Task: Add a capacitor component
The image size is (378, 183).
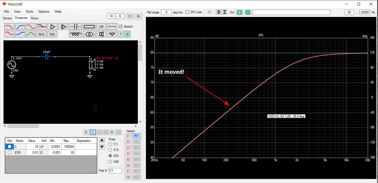Action: (x=75, y=27)
